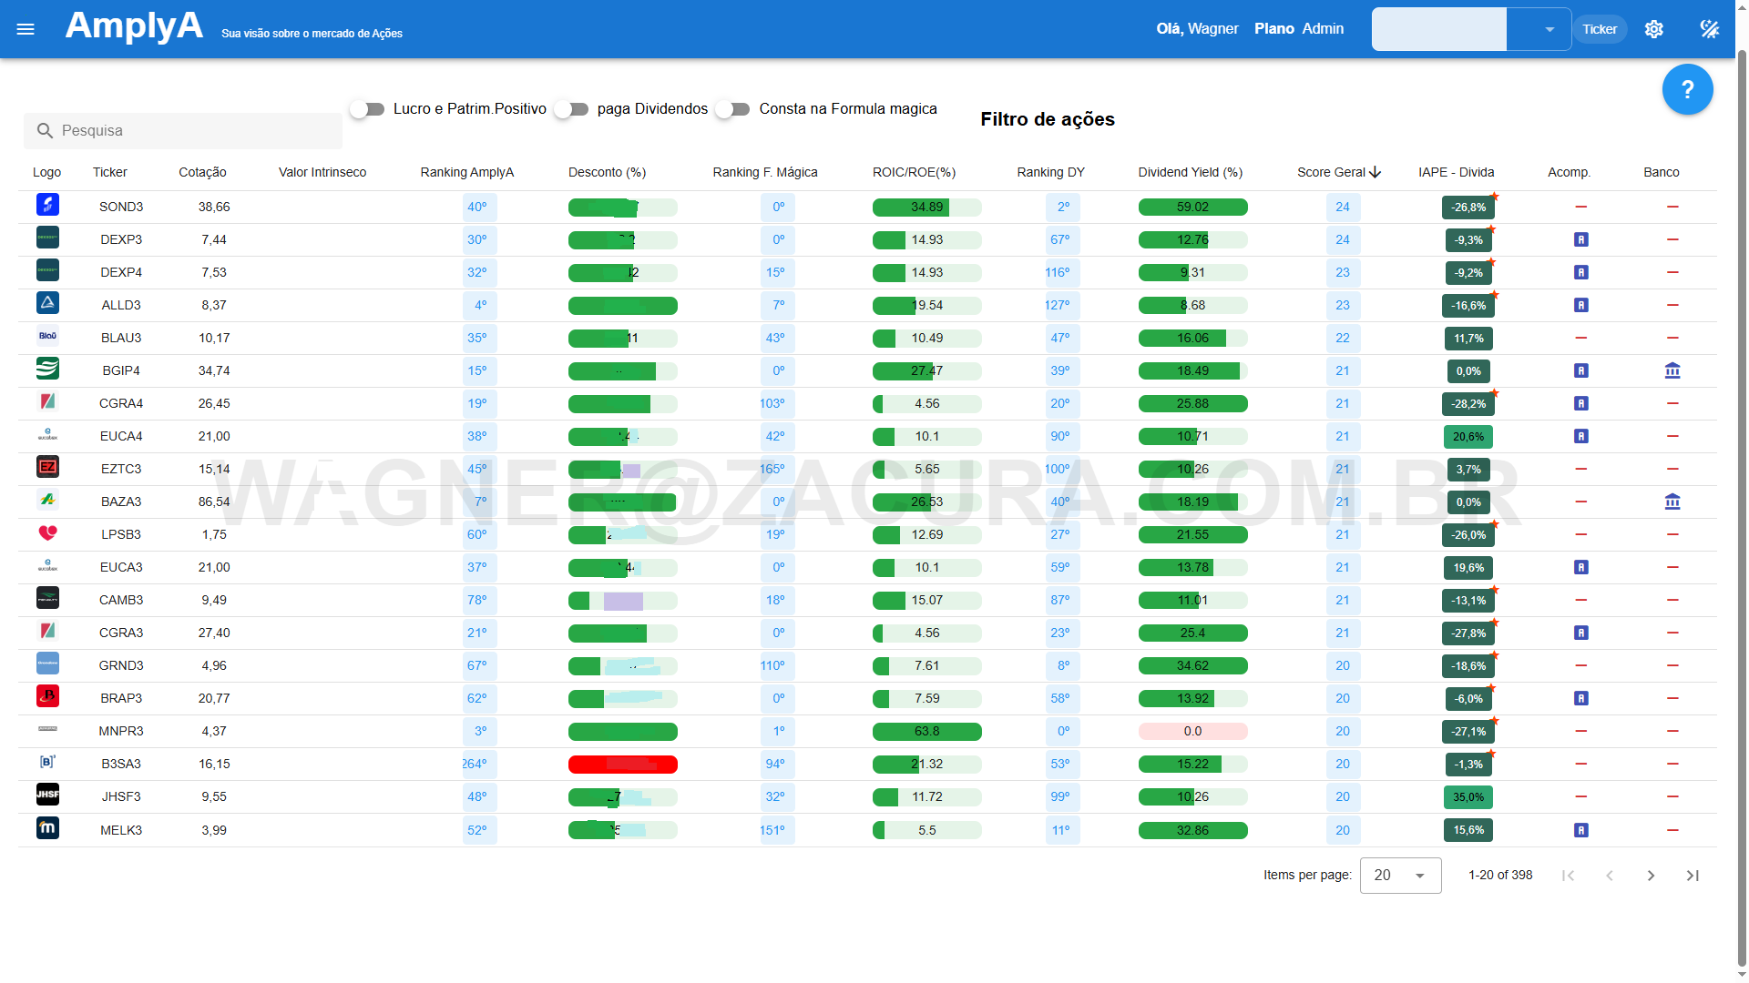Go to the next page of results
The width and height of the screenshot is (1749, 983).
pyautogui.click(x=1651, y=876)
